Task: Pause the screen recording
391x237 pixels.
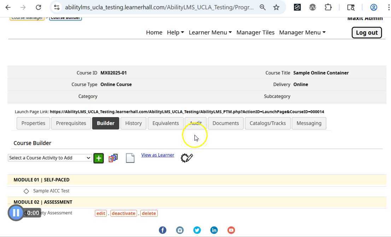Action: click(16, 213)
